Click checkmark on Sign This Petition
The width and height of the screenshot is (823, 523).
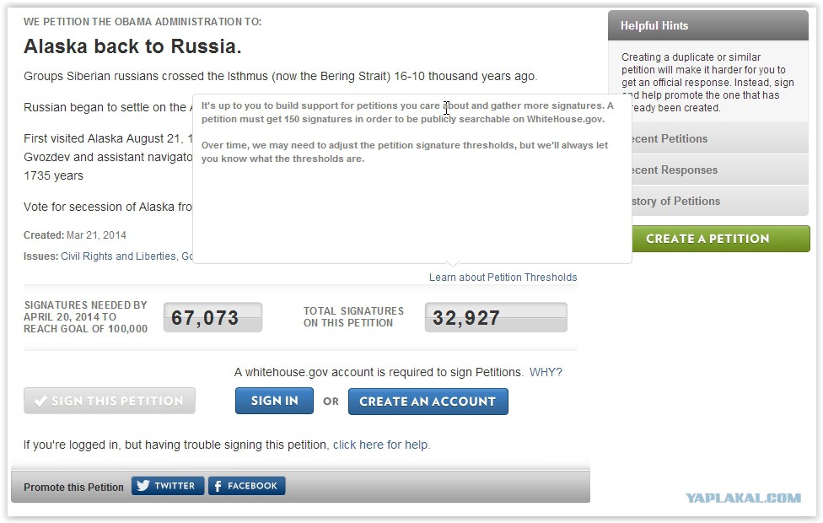pos(40,402)
